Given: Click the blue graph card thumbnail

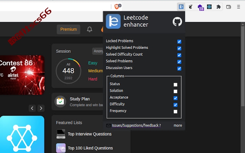Looking at the screenshot, I should click(22, 134).
